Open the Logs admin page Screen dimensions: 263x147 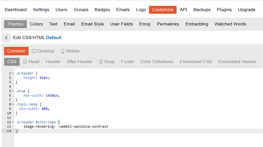click(141, 10)
